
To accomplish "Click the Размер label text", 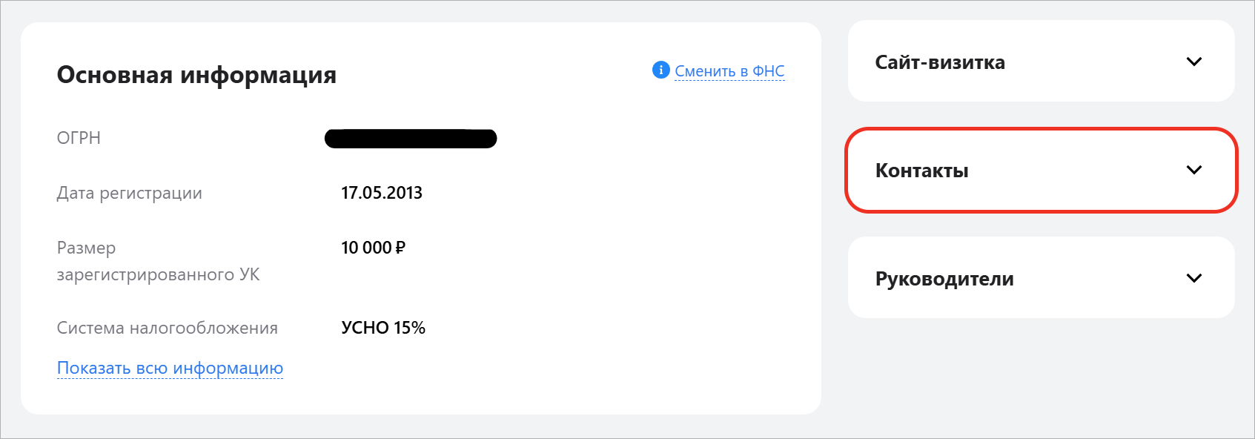I will (86, 248).
